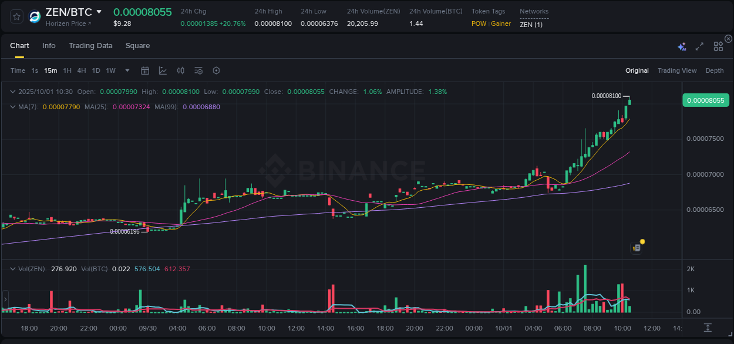Switch to the Trading Data tab
The width and height of the screenshot is (734, 344).
point(90,46)
